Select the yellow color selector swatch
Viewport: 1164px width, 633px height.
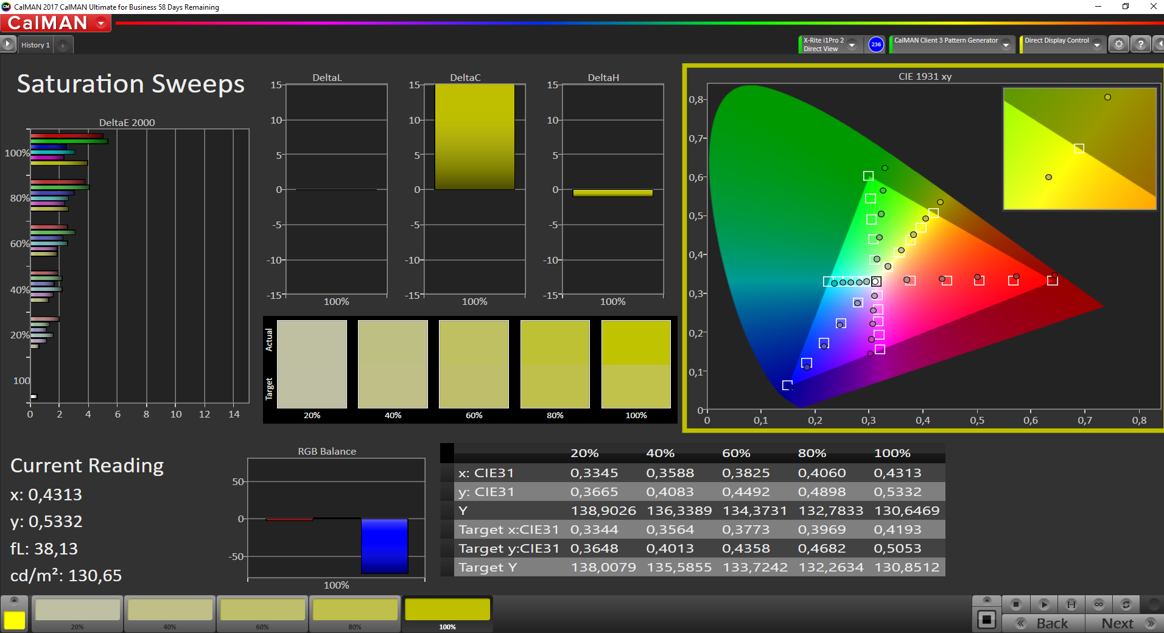pyautogui.click(x=15, y=620)
